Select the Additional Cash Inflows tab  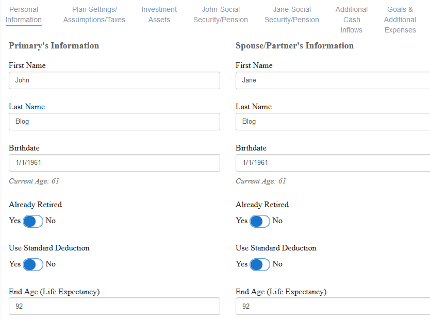tap(351, 20)
